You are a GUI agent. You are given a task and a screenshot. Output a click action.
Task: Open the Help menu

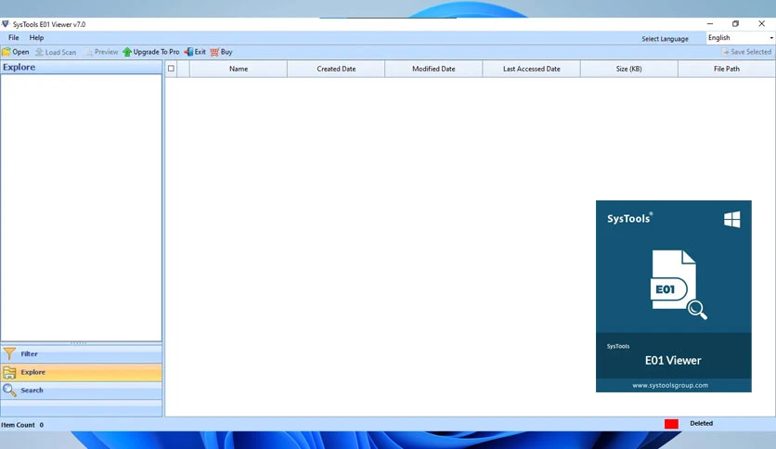point(36,38)
